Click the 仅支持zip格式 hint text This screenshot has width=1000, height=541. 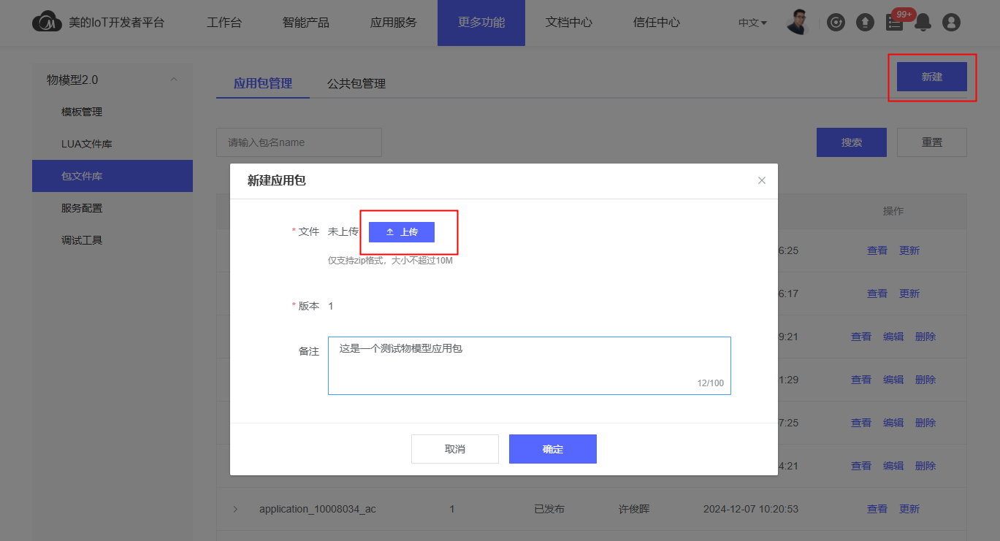[x=390, y=261]
